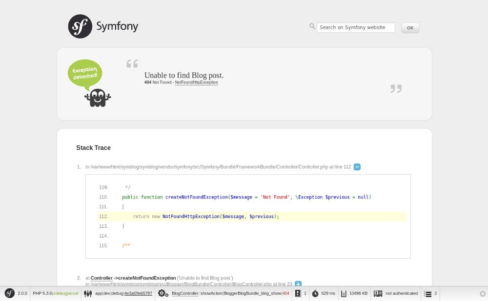Click the BloggerBlogBundle_blog_show route name
This screenshot has height=301, width=488.
[x=252, y=293]
